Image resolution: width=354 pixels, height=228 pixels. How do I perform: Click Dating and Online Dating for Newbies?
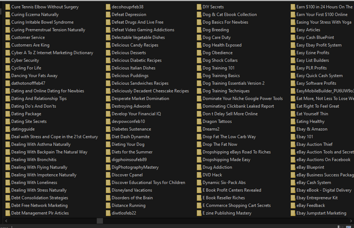[48, 91]
